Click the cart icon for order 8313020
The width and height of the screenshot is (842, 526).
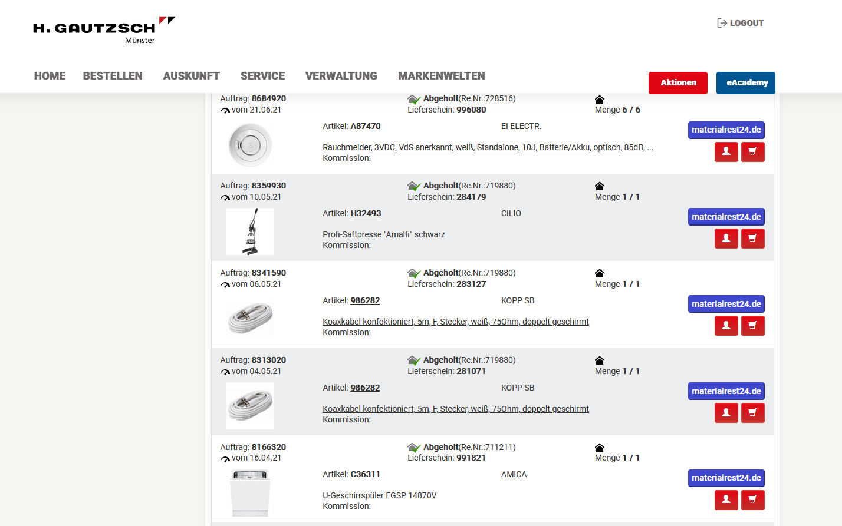tap(752, 413)
